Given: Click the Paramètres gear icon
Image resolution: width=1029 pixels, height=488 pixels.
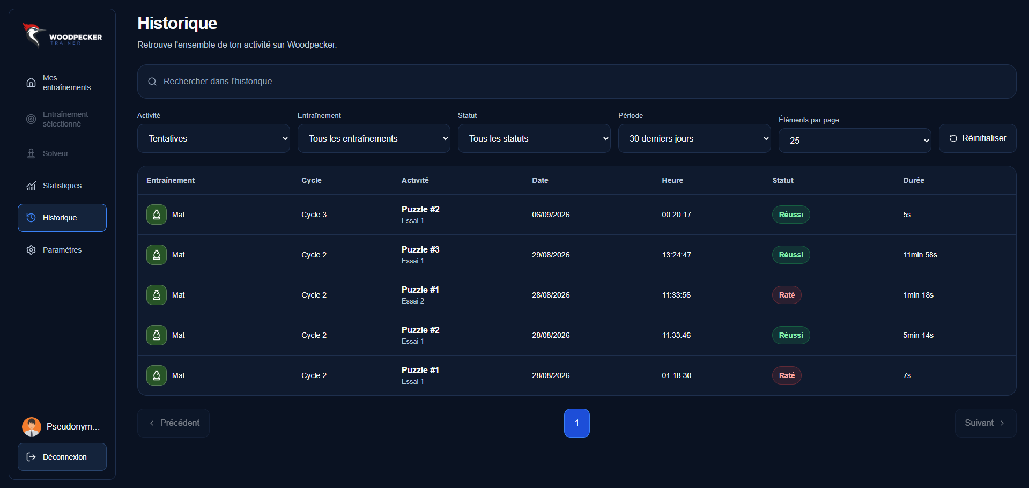Looking at the screenshot, I should (x=31, y=250).
